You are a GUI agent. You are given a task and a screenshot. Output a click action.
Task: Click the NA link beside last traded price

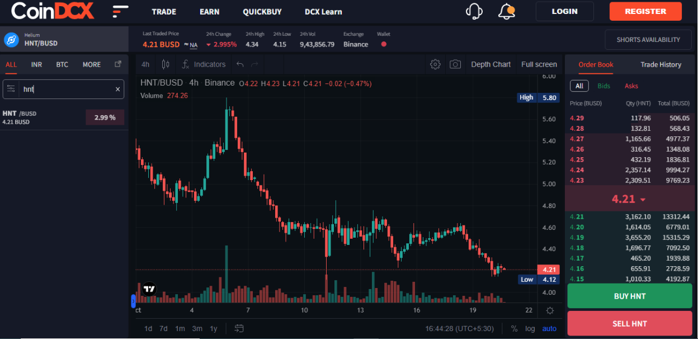pyautogui.click(x=194, y=45)
